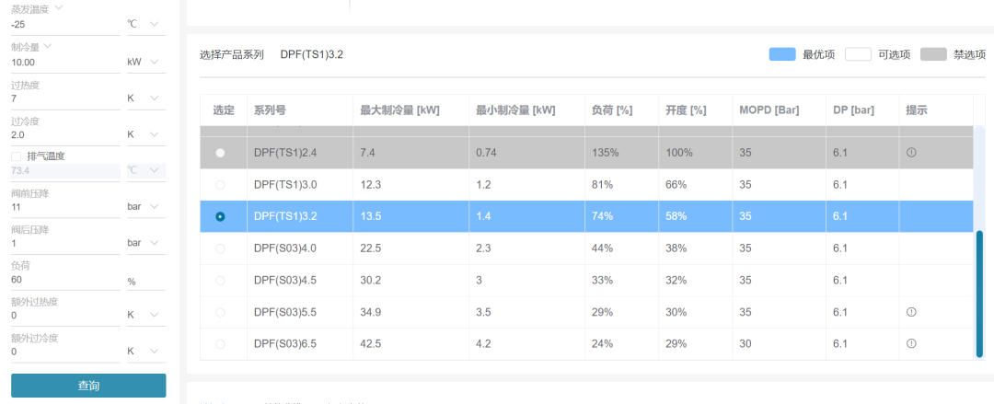Click the 负荷 [%] column header
994x404 pixels.
tap(611, 110)
